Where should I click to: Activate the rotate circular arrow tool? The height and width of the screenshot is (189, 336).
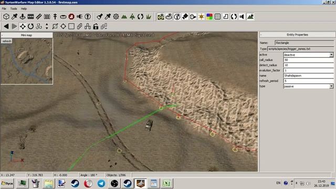pos(30,26)
